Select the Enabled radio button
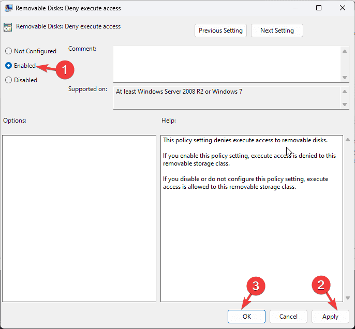 [8, 66]
